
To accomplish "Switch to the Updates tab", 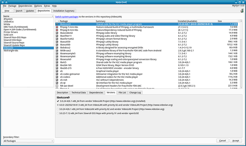I will [x=30, y=11].
